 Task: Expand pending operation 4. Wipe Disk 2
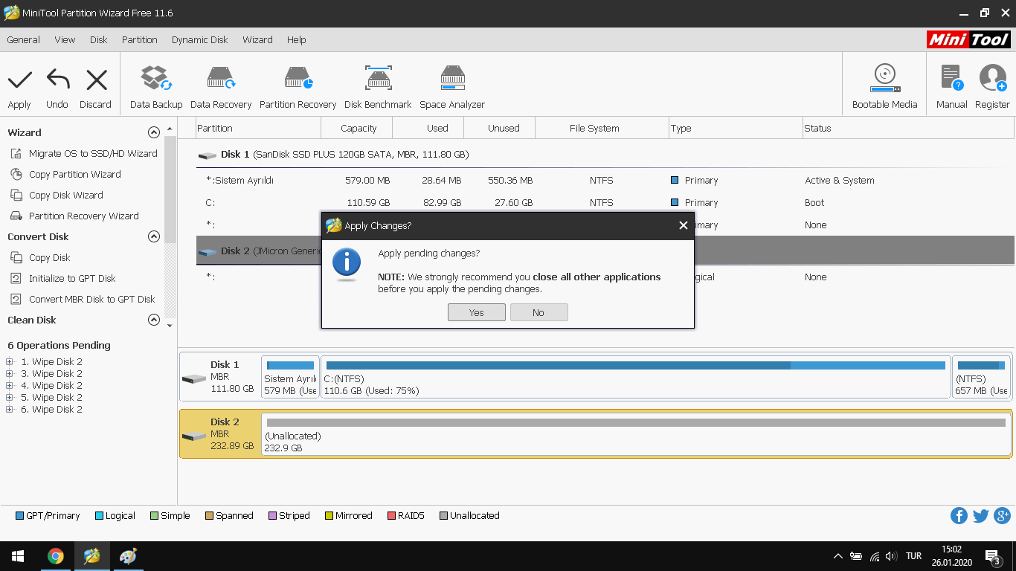[x=10, y=386]
